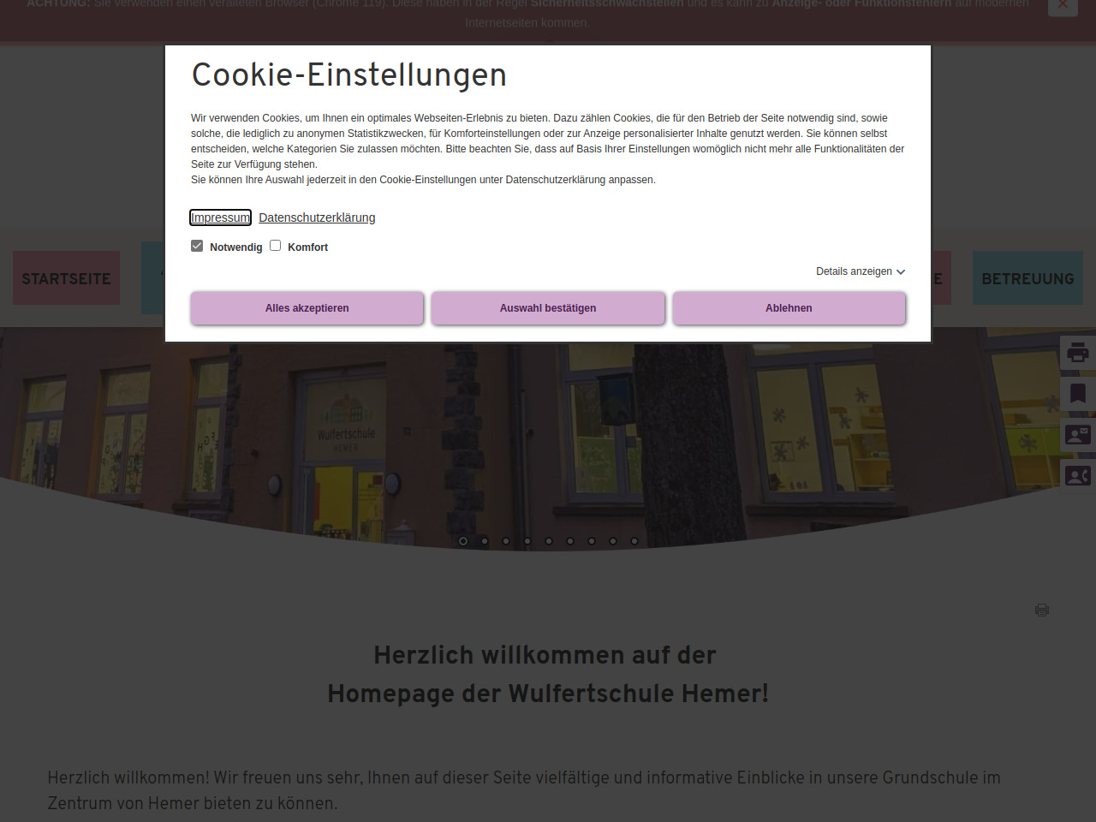Select the first slideshow indicator dot
The width and height of the screenshot is (1096, 822).
point(463,541)
